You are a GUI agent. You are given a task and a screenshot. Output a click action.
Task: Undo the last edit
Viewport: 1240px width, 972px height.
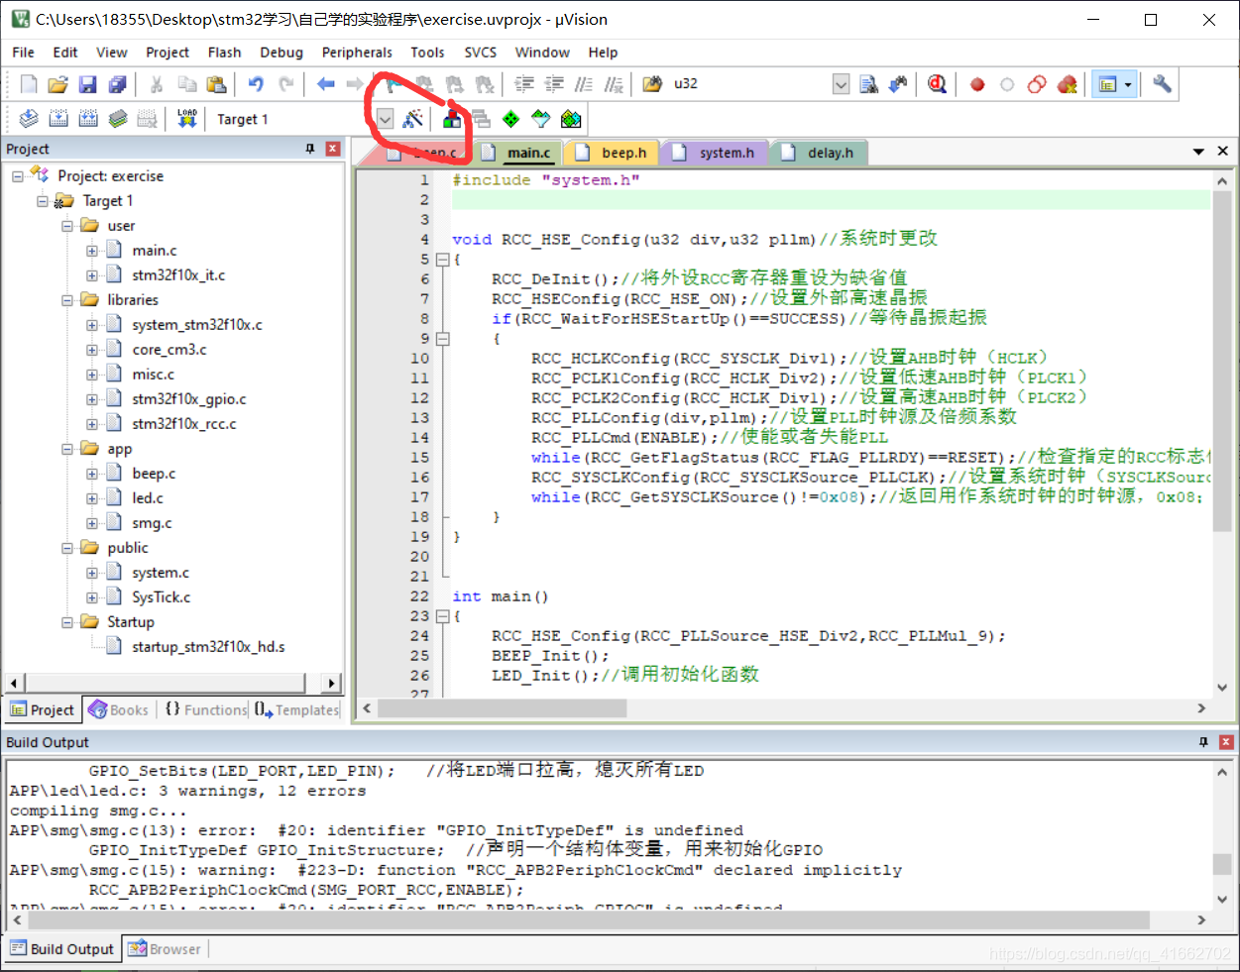tap(257, 84)
